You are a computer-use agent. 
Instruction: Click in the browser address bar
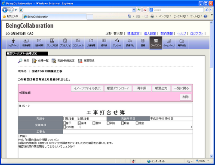[77, 10]
